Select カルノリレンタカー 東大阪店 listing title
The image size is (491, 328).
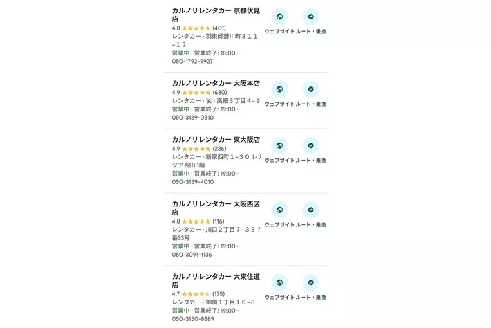coord(216,139)
